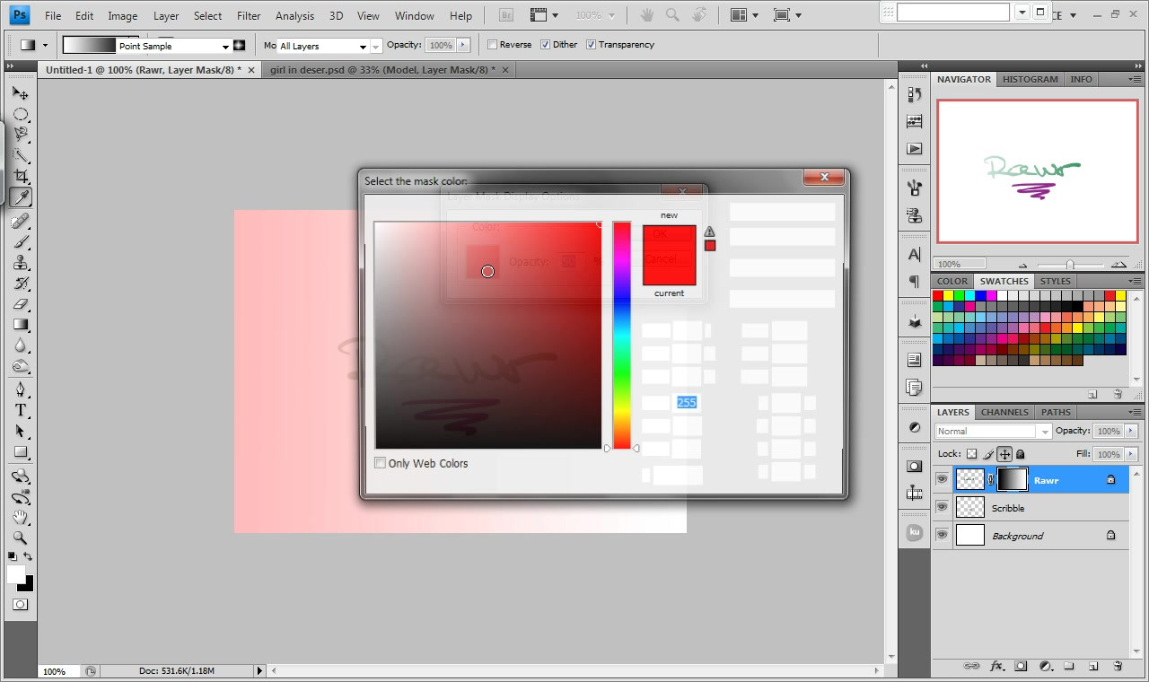
Task: Select the Lasso tool
Action: coord(20,135)
